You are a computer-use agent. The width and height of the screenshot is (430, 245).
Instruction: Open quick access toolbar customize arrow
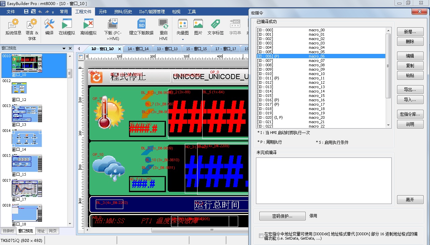(53, 12)
